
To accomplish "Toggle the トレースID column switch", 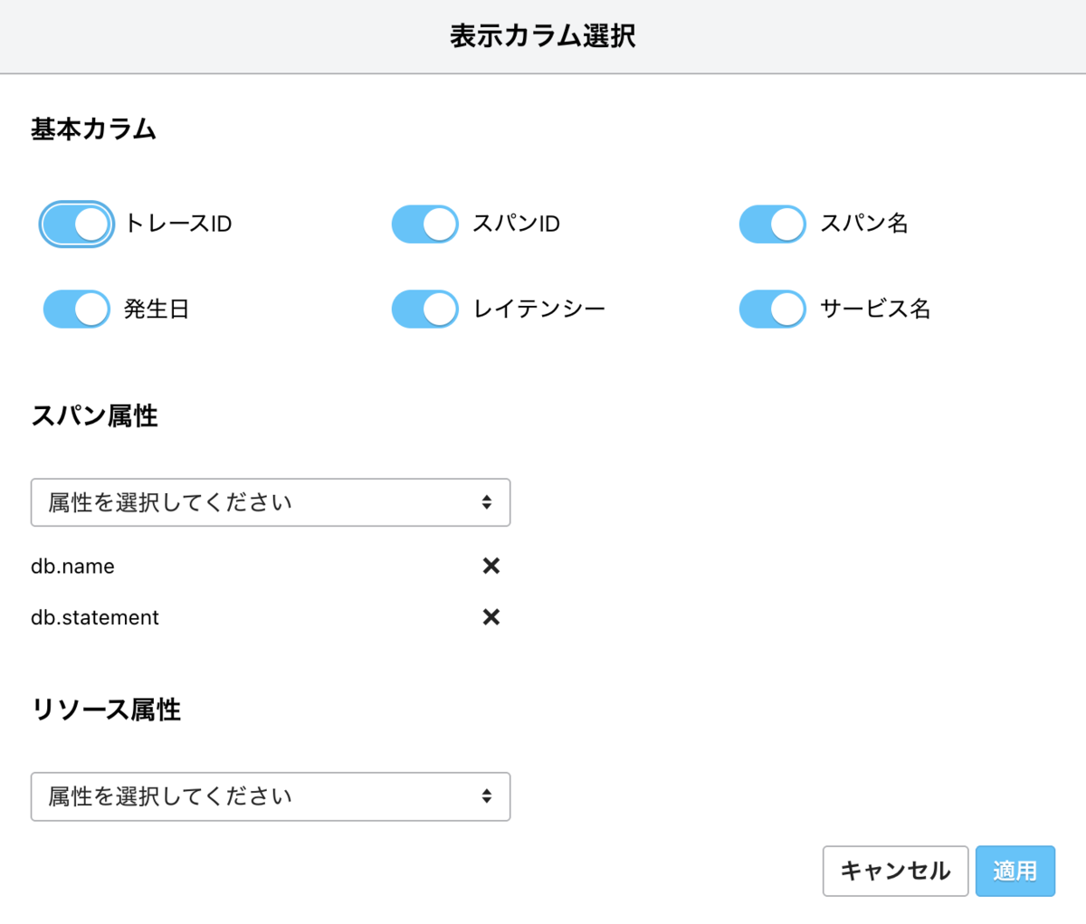I will 77,224.
